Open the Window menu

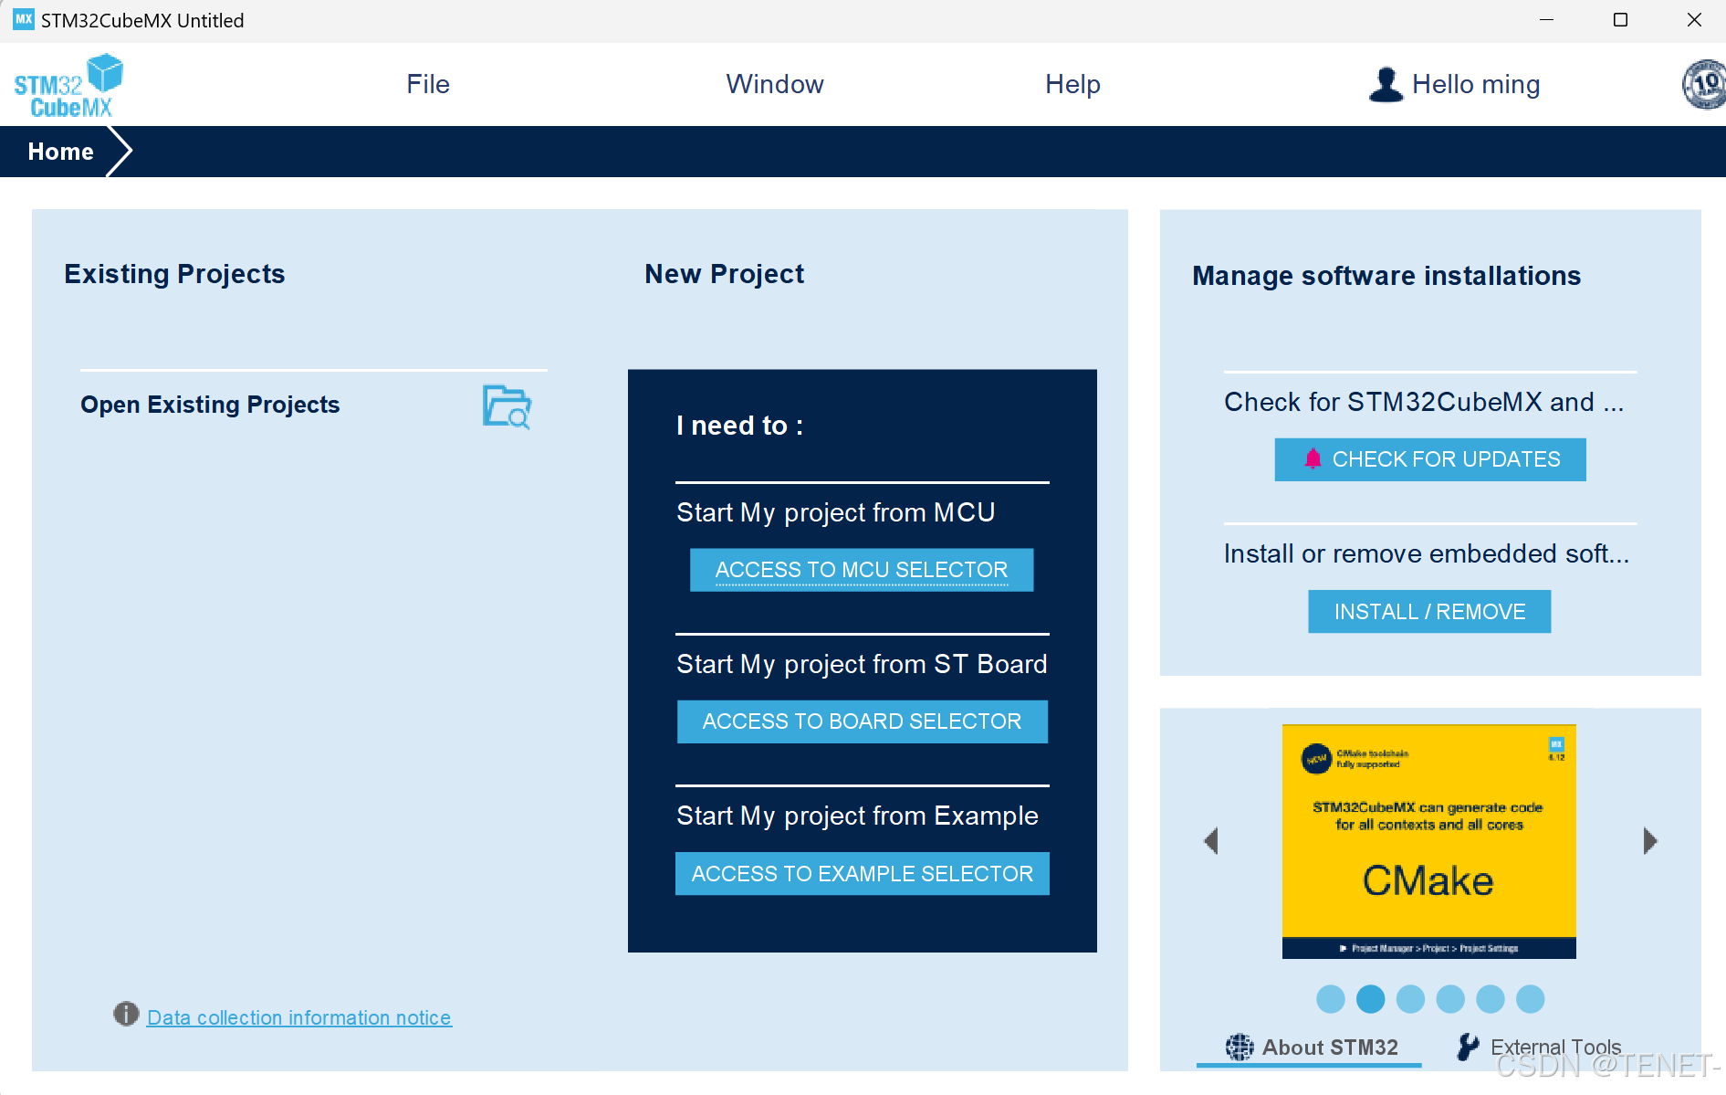point(775,84)
